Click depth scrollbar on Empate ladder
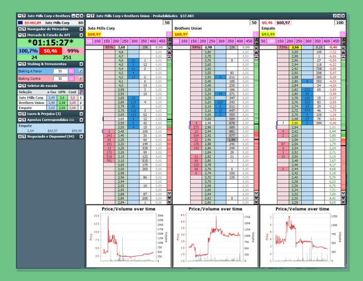The image size is (363, 281). 343,125
